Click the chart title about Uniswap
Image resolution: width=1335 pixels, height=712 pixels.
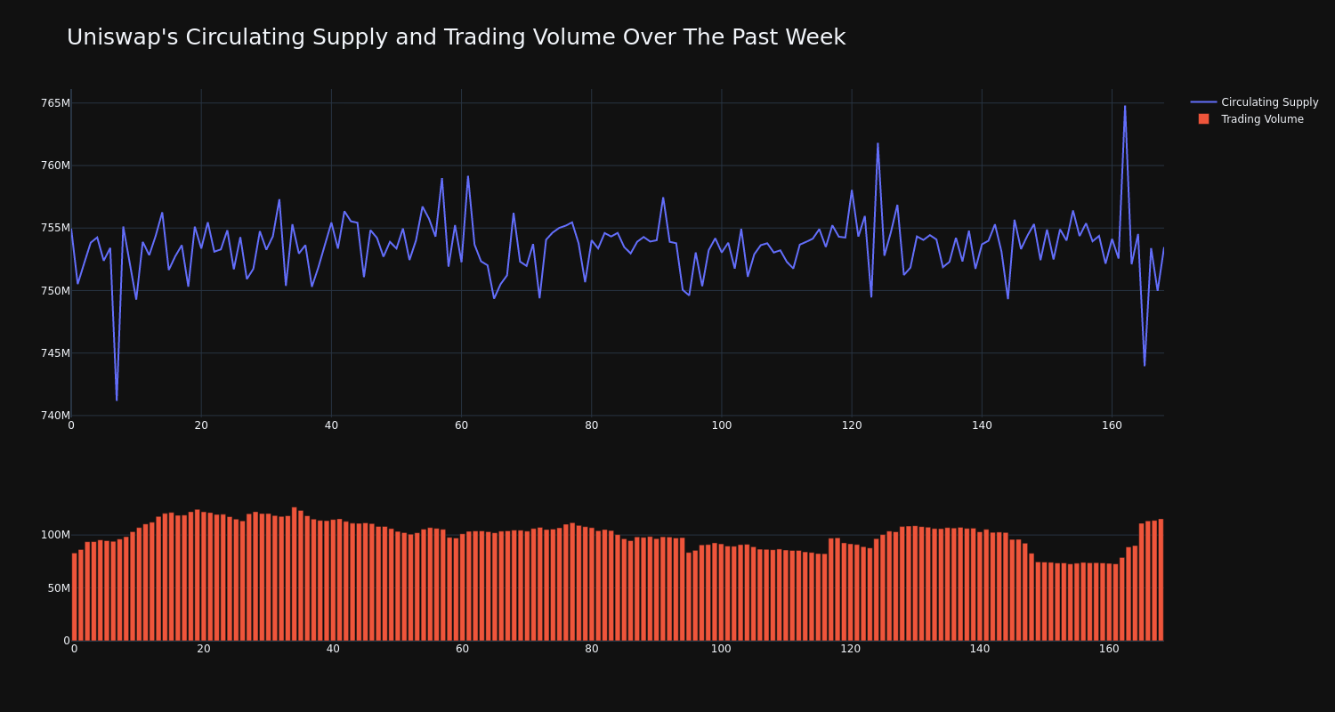click(x=456, y=37)
